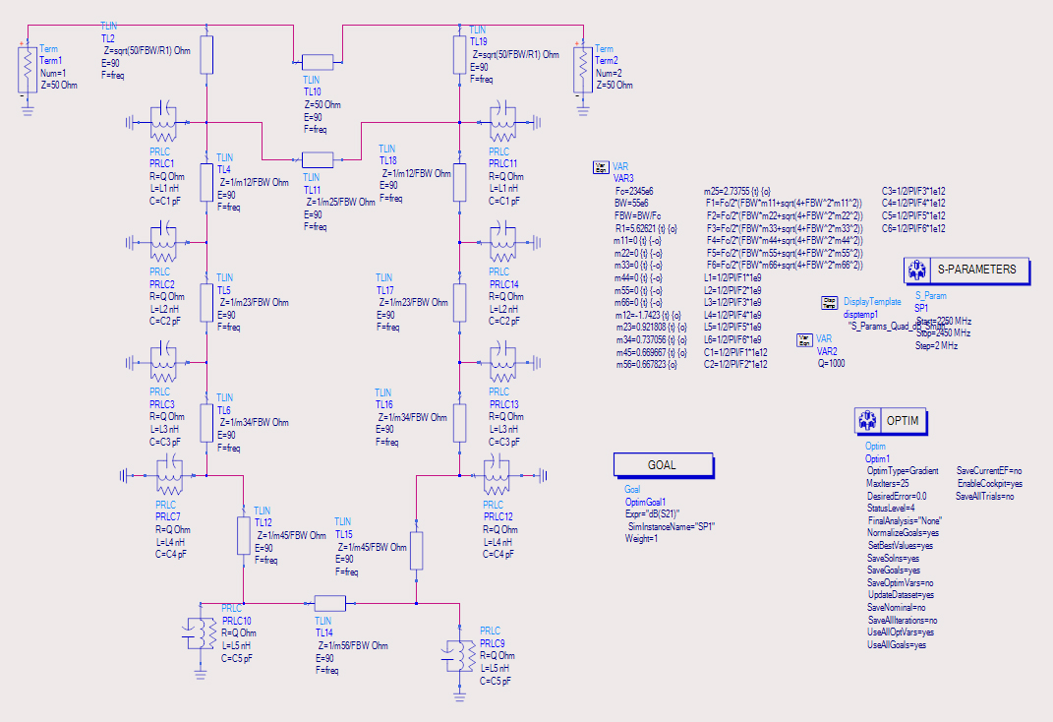
Task: Select the VAR2 variable icon
Action: point(804,340)
